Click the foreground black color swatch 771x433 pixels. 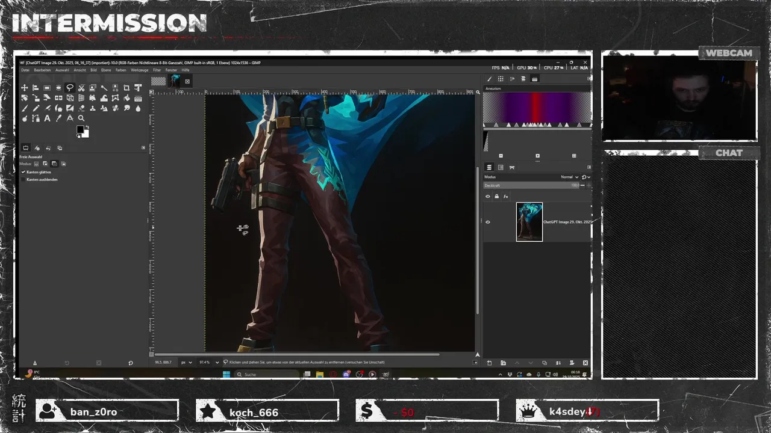point(80,129)
